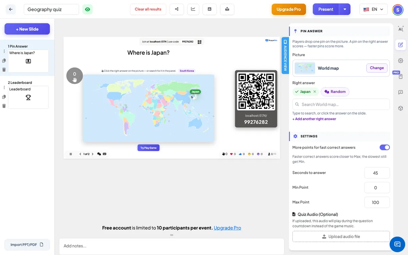
Task: Click the notes panel resize handle
Action: click(172, 235)
